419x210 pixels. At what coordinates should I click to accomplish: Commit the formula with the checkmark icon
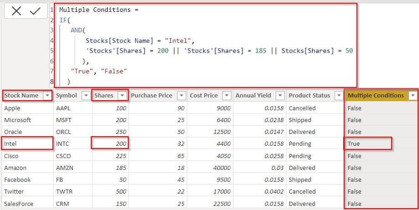click(x=35, y=11)
